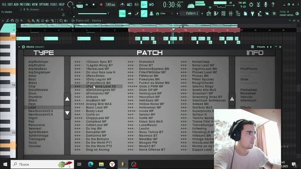The height and width of the screenshot is (169, 301).
Task: Toggle the 3.2 countdown before recording
Action: 136,4
